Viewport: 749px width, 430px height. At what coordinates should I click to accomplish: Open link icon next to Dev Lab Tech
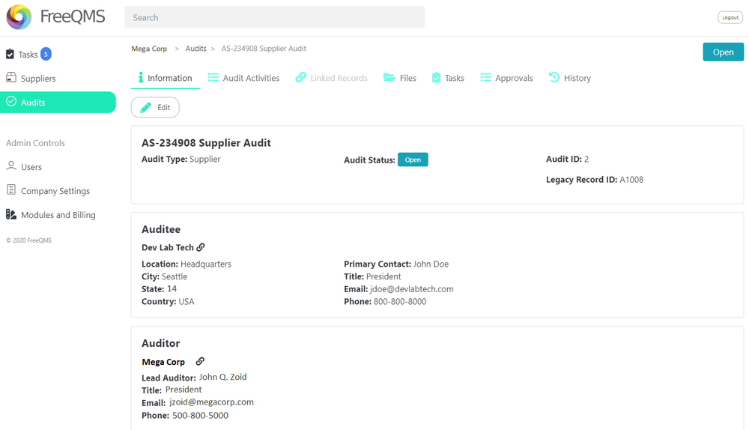pyautogui.click(x=201, y=247)
